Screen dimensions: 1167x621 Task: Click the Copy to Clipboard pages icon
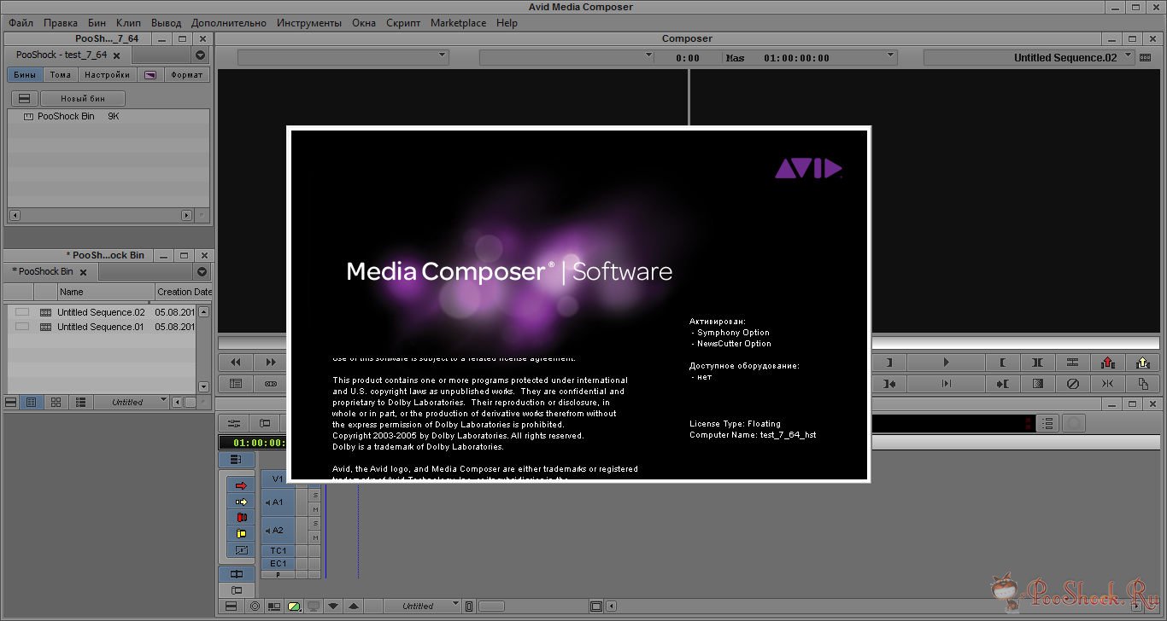click(1143, 384)
